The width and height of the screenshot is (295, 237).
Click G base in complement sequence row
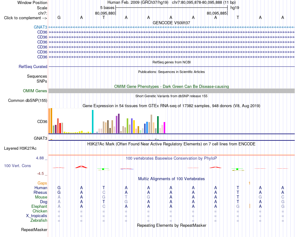[59, 17]
